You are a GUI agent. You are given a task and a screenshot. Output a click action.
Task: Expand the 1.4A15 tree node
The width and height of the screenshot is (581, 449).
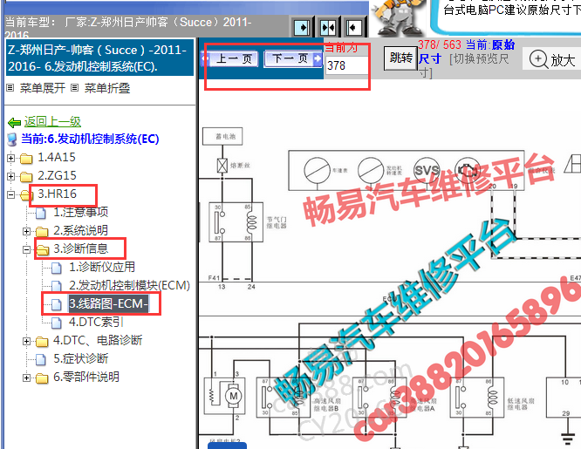click(x=10, y=158)
